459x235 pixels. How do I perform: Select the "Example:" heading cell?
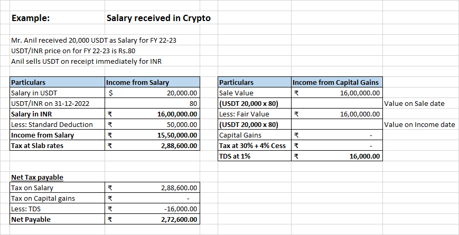click(x=31, y=18)
